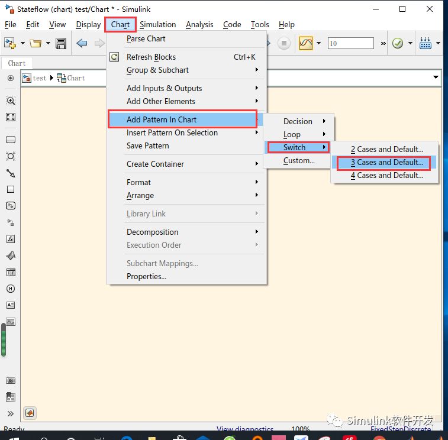448x440 pixels.
Task: Expand the palette with double chevron
Action: click(x=11, y=414)
